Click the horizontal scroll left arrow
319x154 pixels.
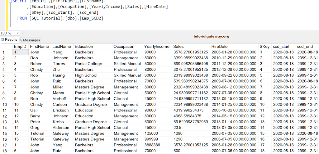click(23, 33)
